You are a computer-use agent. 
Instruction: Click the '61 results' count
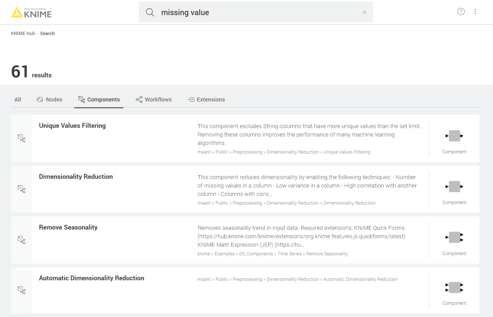coord(31,72)
